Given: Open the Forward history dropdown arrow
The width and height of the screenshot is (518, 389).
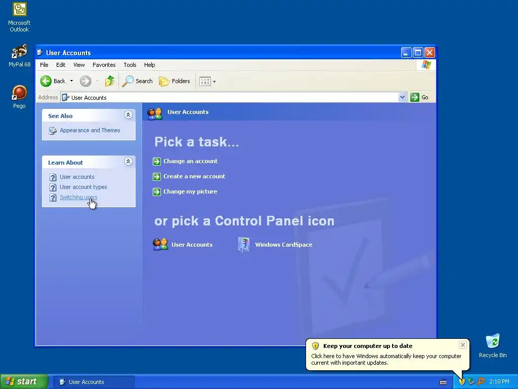Looking at the screenshot, I should click(97, 81).
